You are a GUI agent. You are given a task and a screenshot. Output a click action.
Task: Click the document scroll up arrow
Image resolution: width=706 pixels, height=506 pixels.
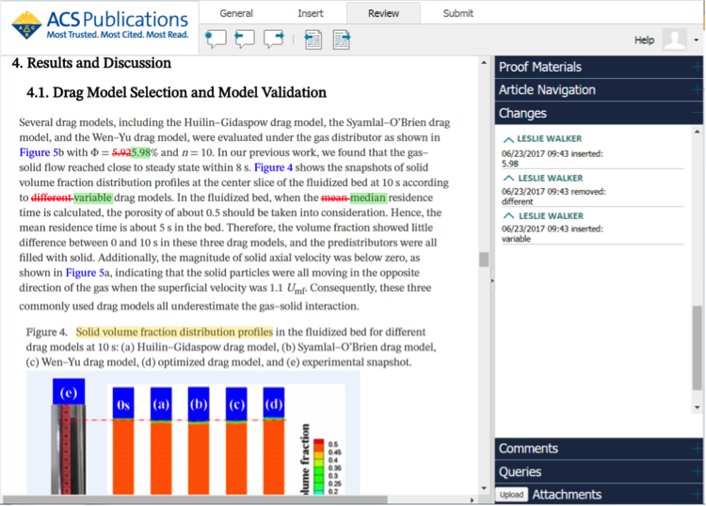(x=484, y=62)
